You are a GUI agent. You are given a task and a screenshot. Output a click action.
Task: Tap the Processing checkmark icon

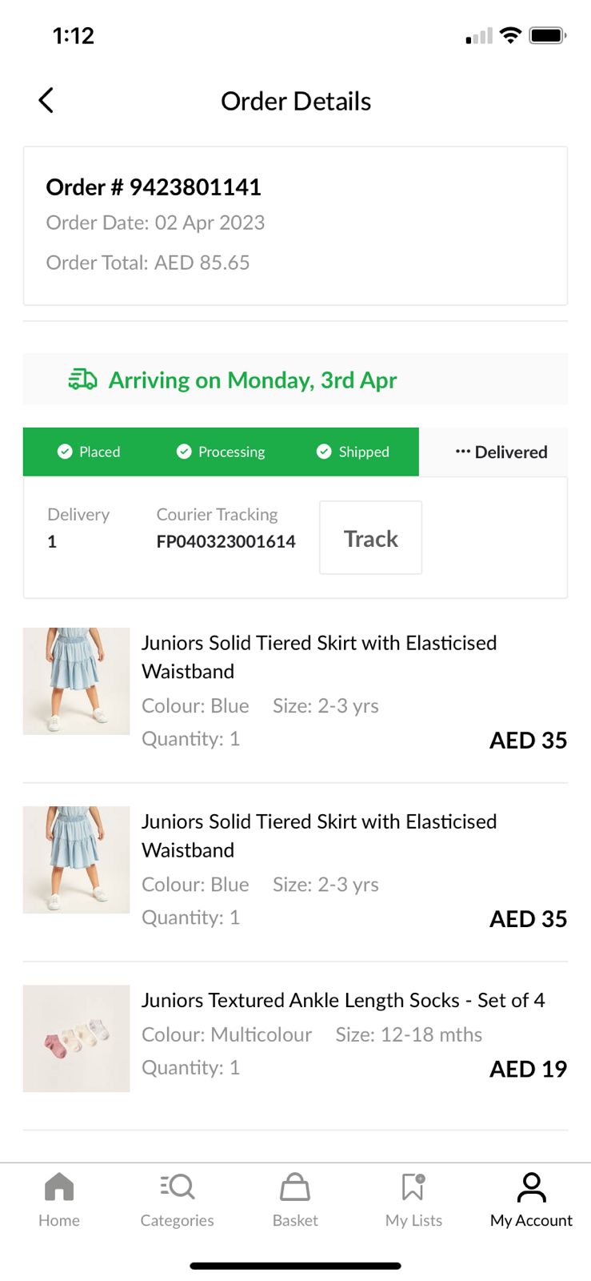pyautogui.click(x=184, y=452)
